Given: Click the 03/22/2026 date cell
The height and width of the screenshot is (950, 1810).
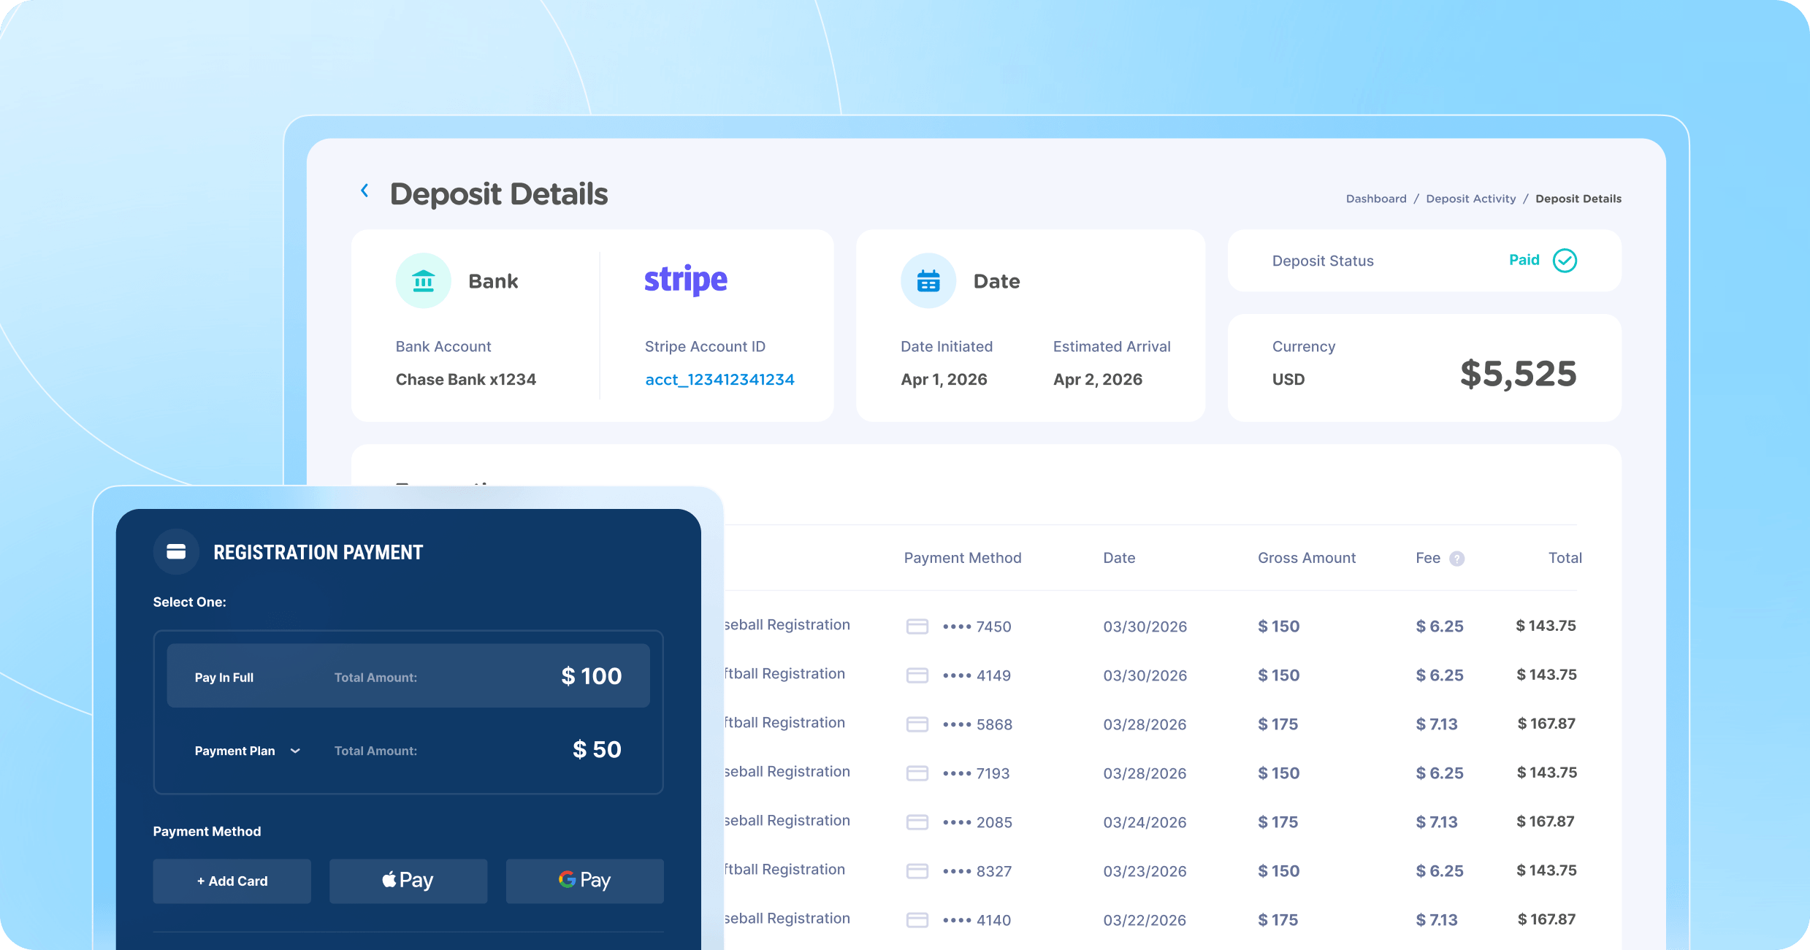Looking at the screenshot, I should [x=1145, y=920].
